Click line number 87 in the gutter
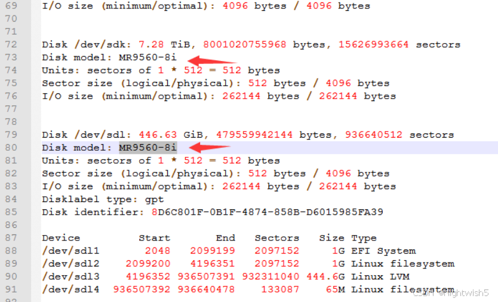 pyautogui.click(x=11, y=238)
